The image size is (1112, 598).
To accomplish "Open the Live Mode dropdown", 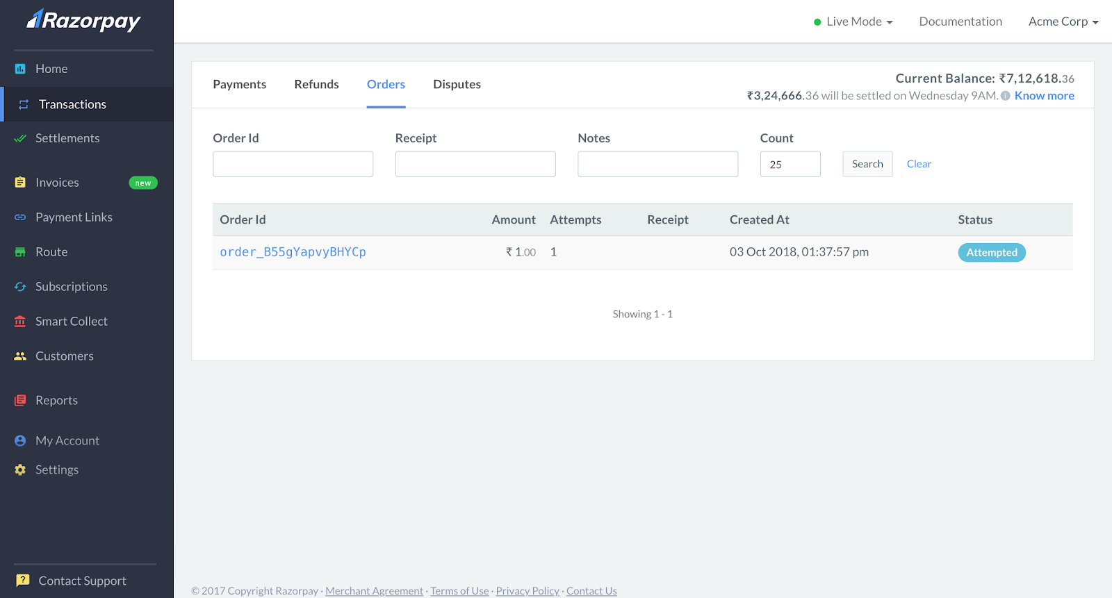I will tap(853, 22).
